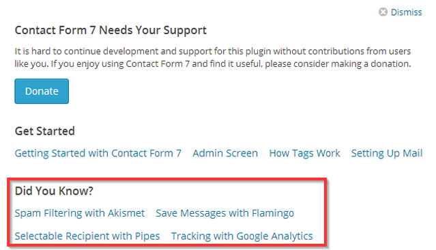Click the Get Started heading
The height and width of the screenshot is (250, 436).
[45, 131]
